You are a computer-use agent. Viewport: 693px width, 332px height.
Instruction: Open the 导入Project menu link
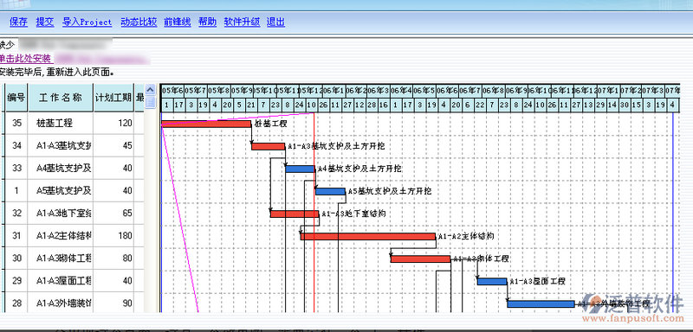(x=87, y=22)
